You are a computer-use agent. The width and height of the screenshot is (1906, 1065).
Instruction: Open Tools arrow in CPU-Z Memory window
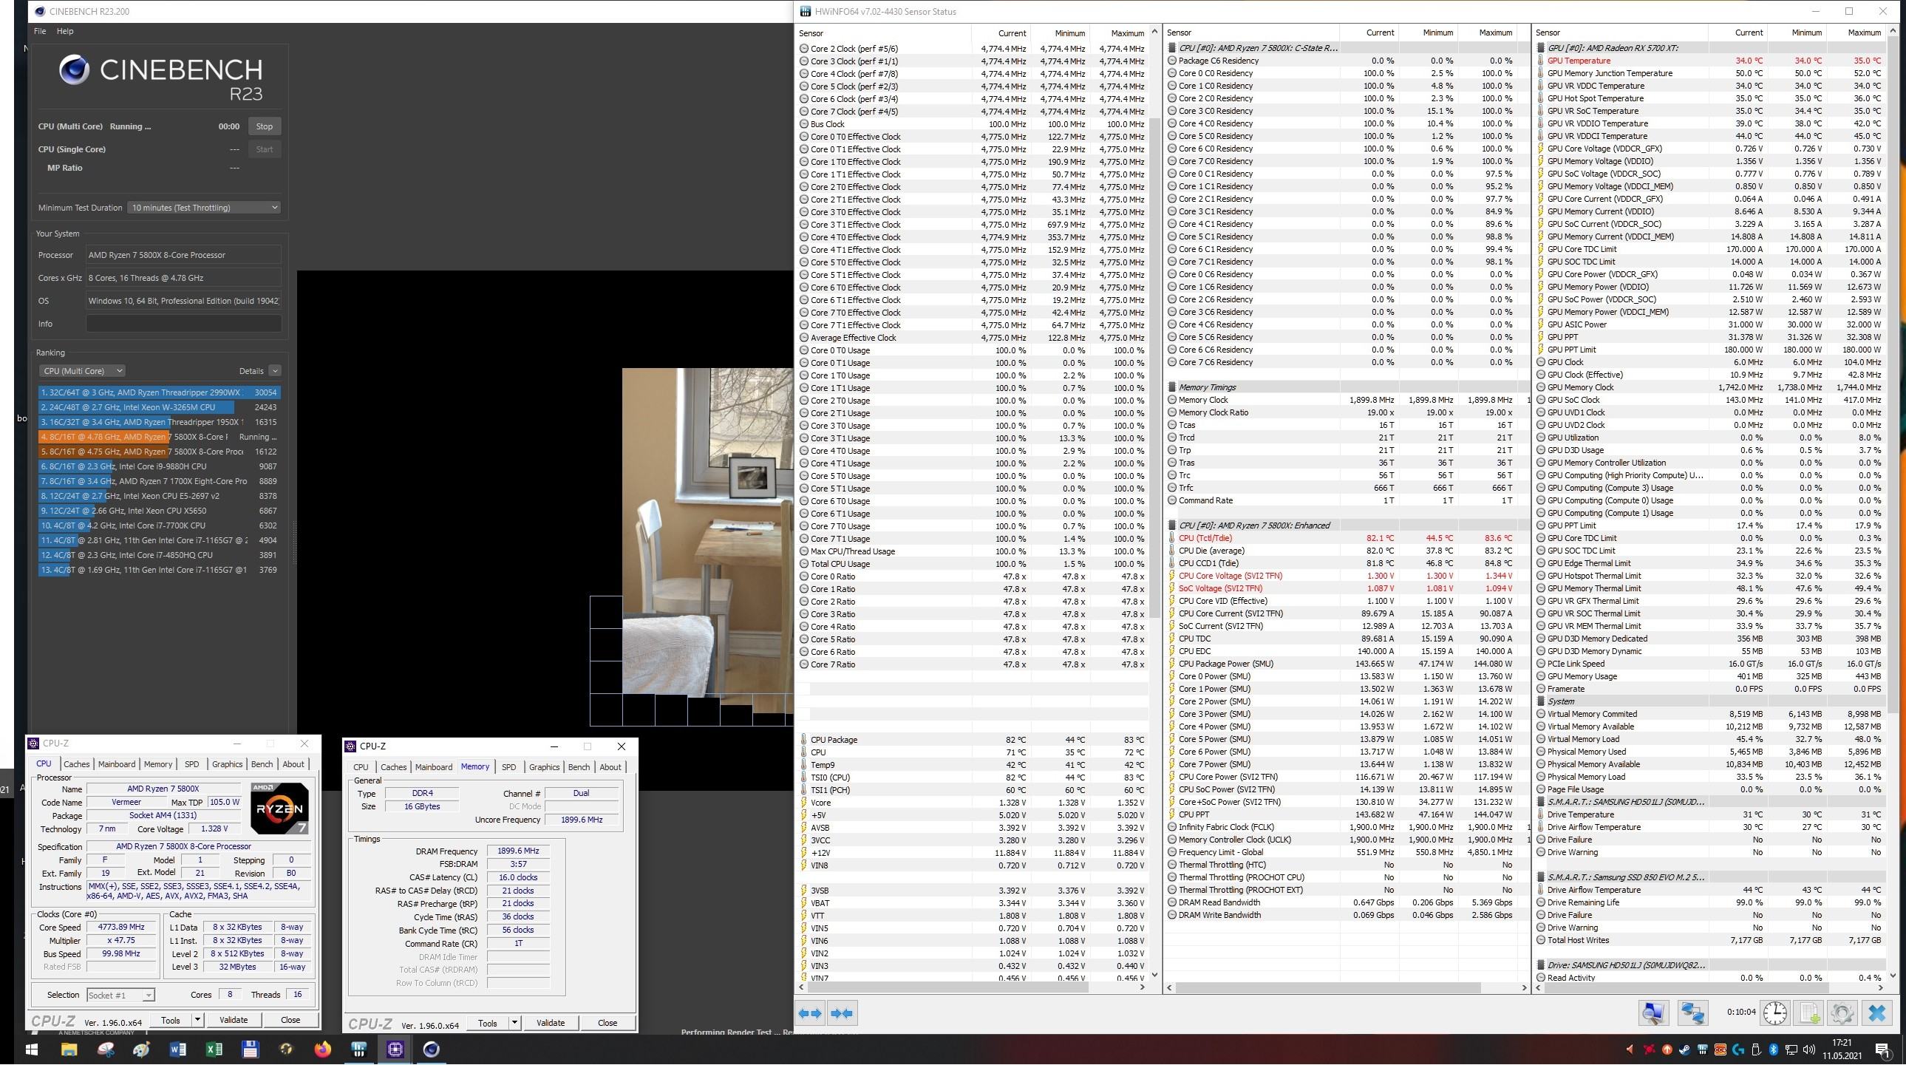(514, 1023)
